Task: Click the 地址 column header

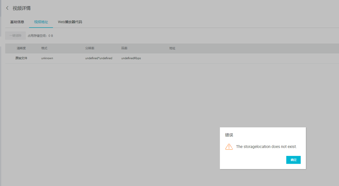Action: (172, 48)
